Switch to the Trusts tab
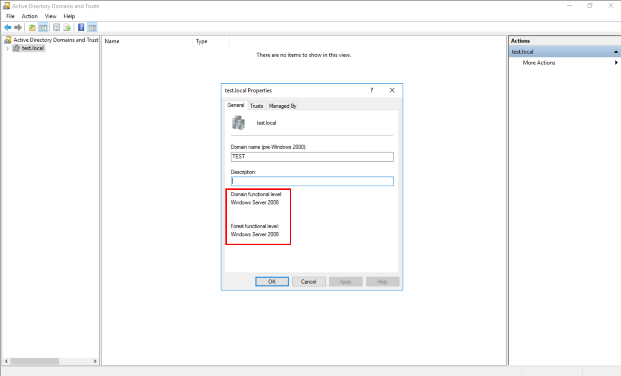 tap(257, 106)
